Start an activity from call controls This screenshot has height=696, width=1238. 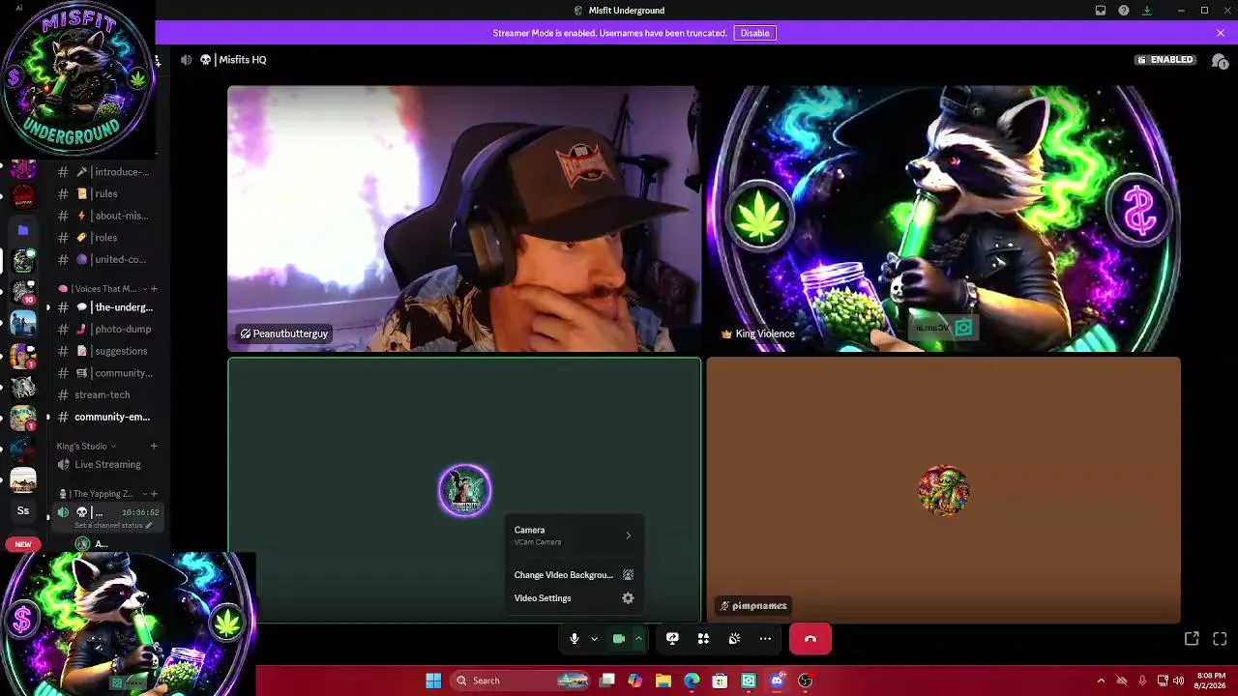click(703, 639)
